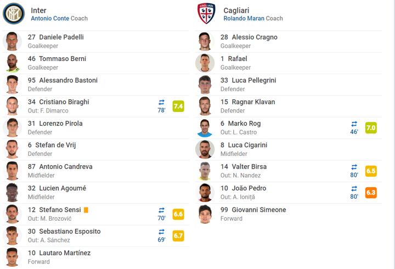Click substitution arrows icon for Marko Rog
This screenshot has height=269, width=395.
[354, 124]
